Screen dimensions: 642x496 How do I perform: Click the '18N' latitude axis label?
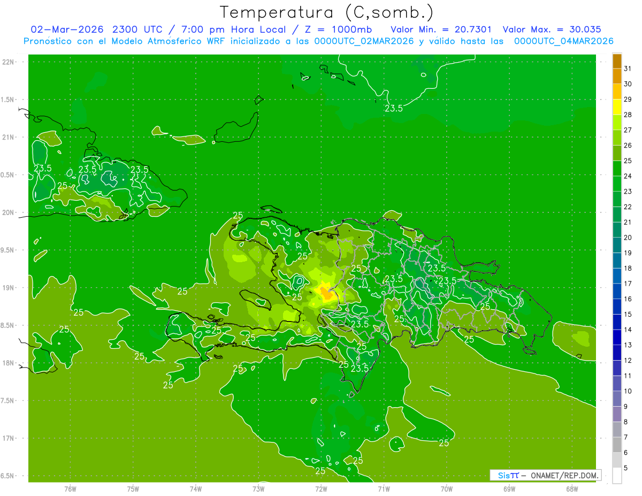click(8, 363)
